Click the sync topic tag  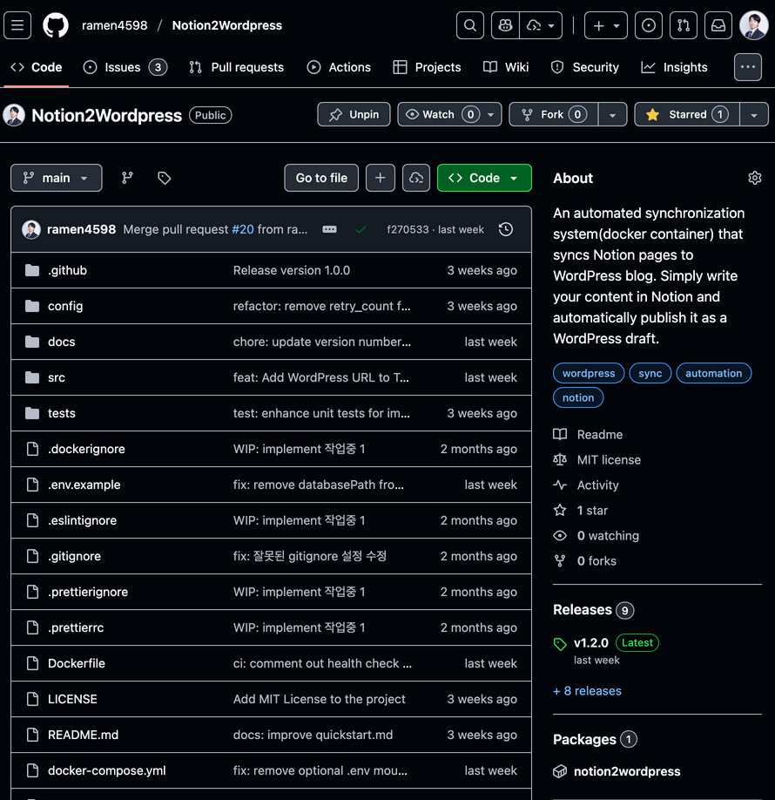650,373
